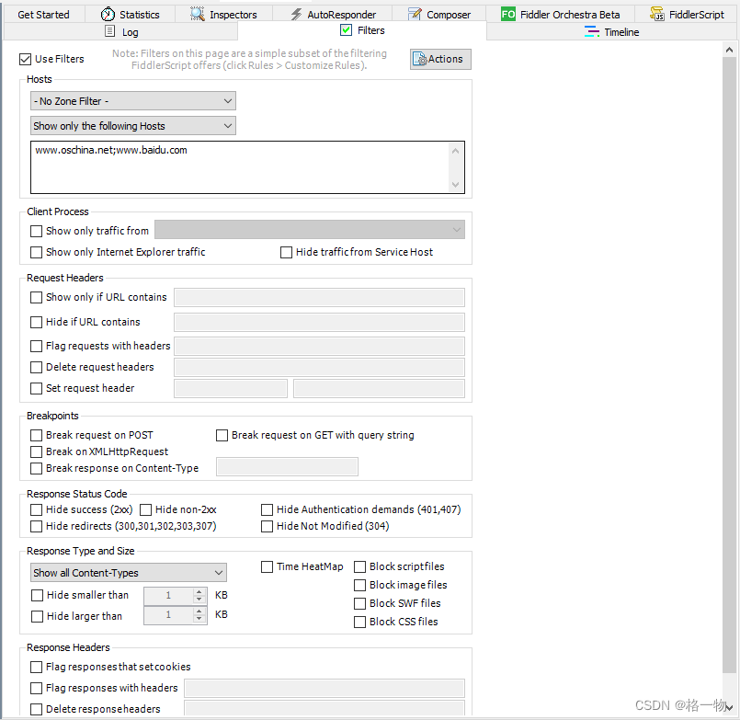Click the Composer pencil icon
The image size is (740, 720).
[x=415, y=14]
